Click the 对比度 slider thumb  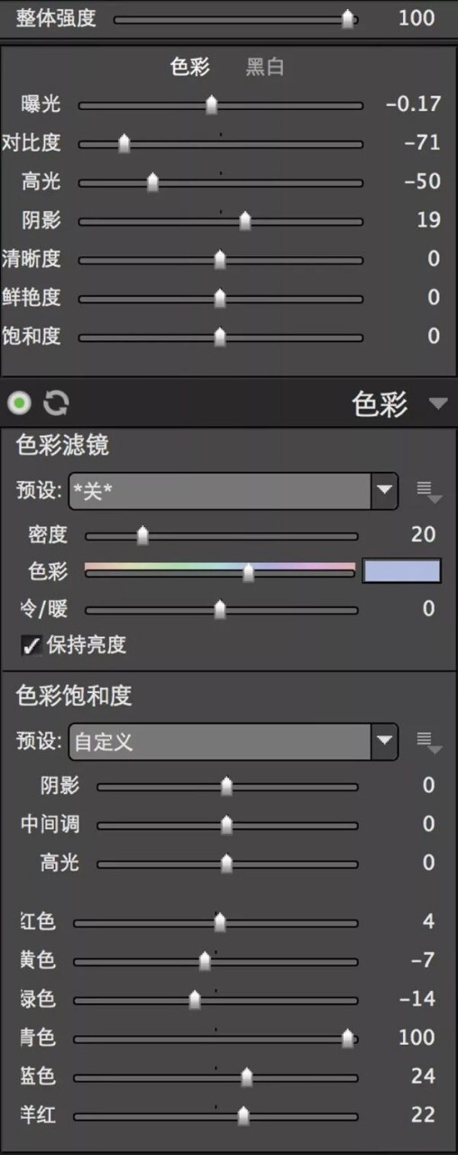124,144
